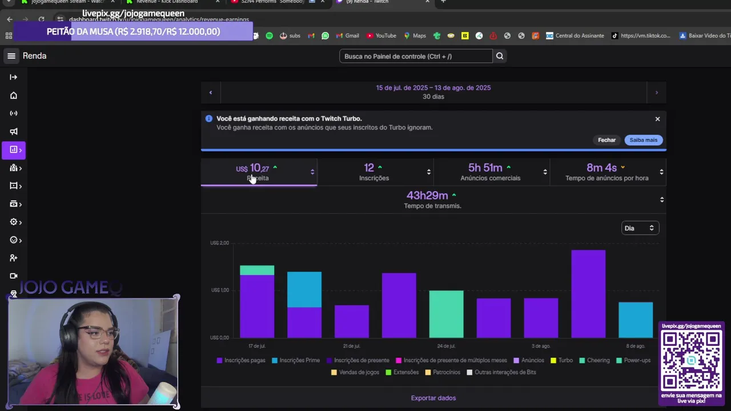Select the Inscrições 12 tab
Image resolution: width=731 pixels, height=411 pixels.
tap(375, 172)
